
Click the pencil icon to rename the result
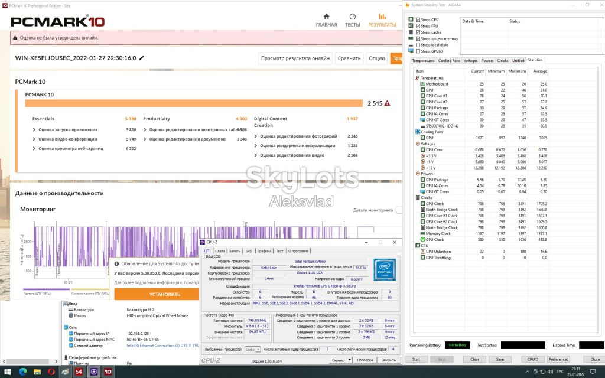pyautogui.click(x=142, y=58)
